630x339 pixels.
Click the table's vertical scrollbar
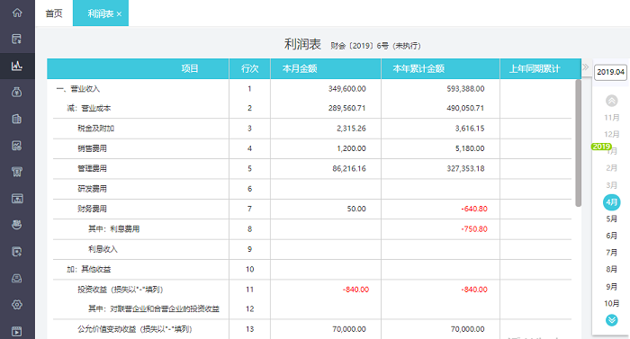(x=578, y=143)
